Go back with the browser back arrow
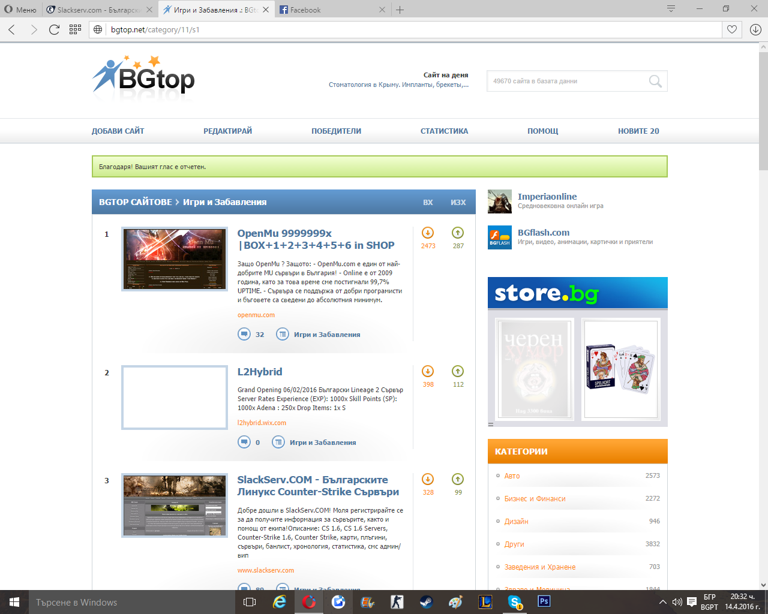The height and width of the screenshot is (614, 768). tap(12, 29)
